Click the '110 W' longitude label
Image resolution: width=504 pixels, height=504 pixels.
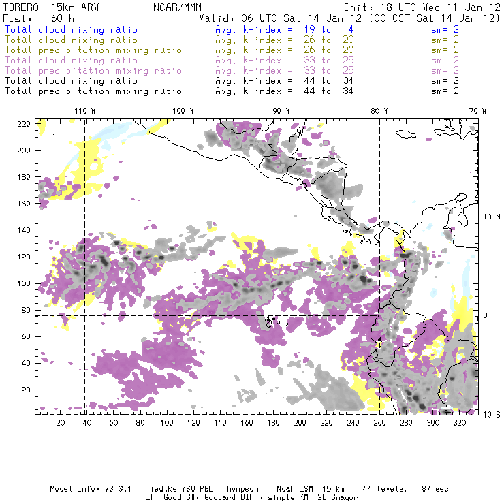point(85,111)
